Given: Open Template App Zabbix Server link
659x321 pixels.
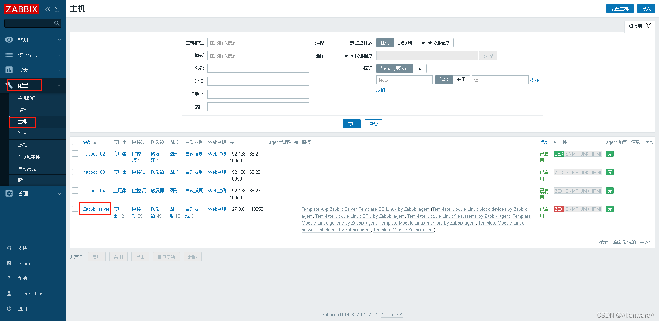Looking at the screenshot, I should pyautogui.click(x=329, y=209).
